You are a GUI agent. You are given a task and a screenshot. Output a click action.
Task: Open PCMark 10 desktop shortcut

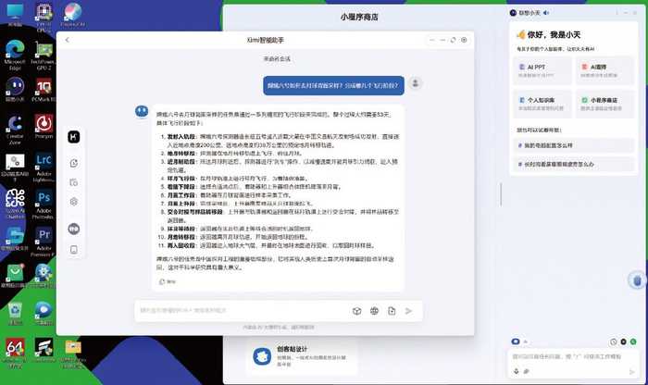click(x=44, y=90)
